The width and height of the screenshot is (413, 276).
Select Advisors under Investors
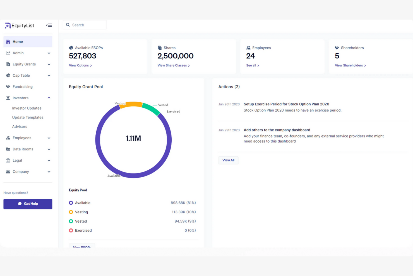coord(20,126)
